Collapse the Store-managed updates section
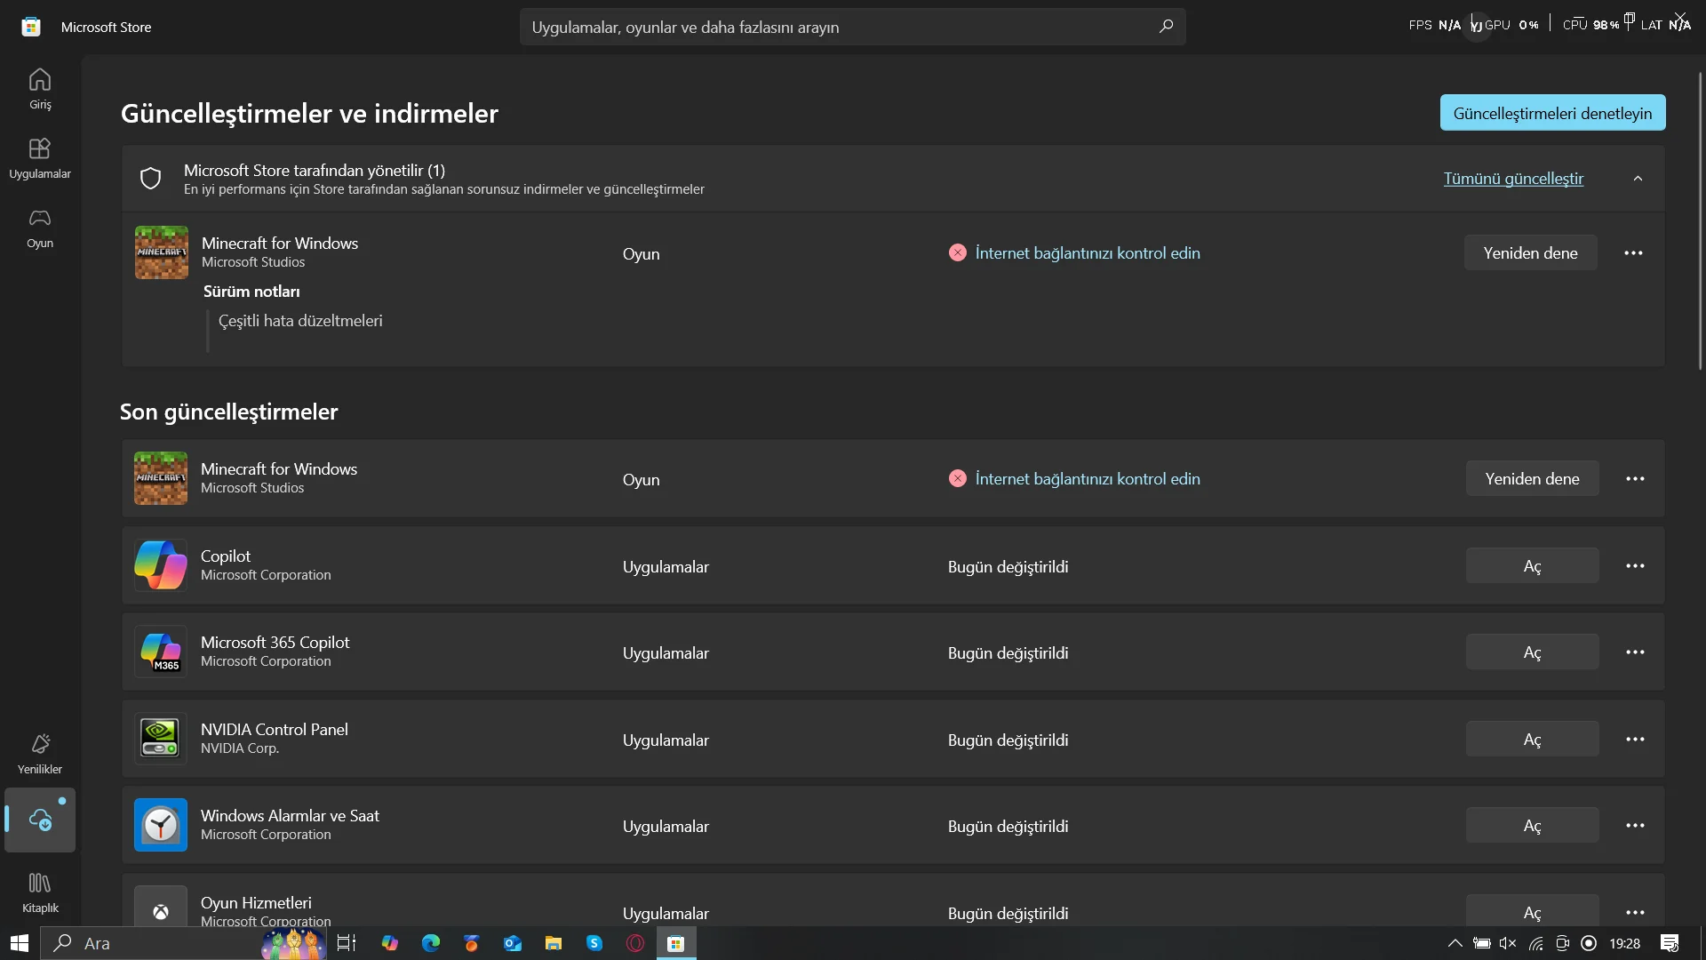Viewport: 1706px width, 960px height. (x=1638, y=179)
